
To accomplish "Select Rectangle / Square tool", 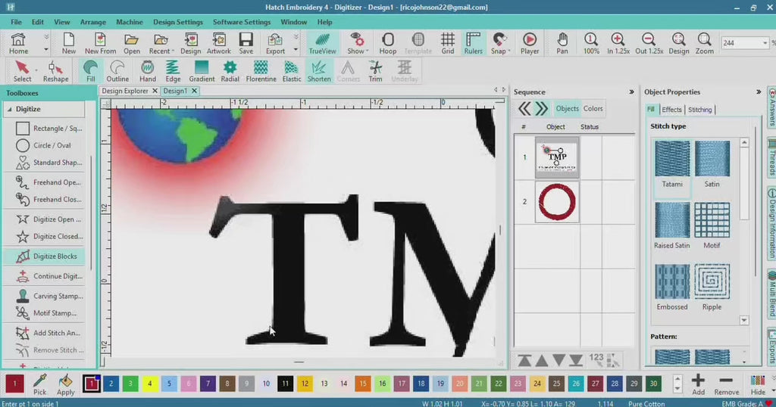I will point(48,129).
